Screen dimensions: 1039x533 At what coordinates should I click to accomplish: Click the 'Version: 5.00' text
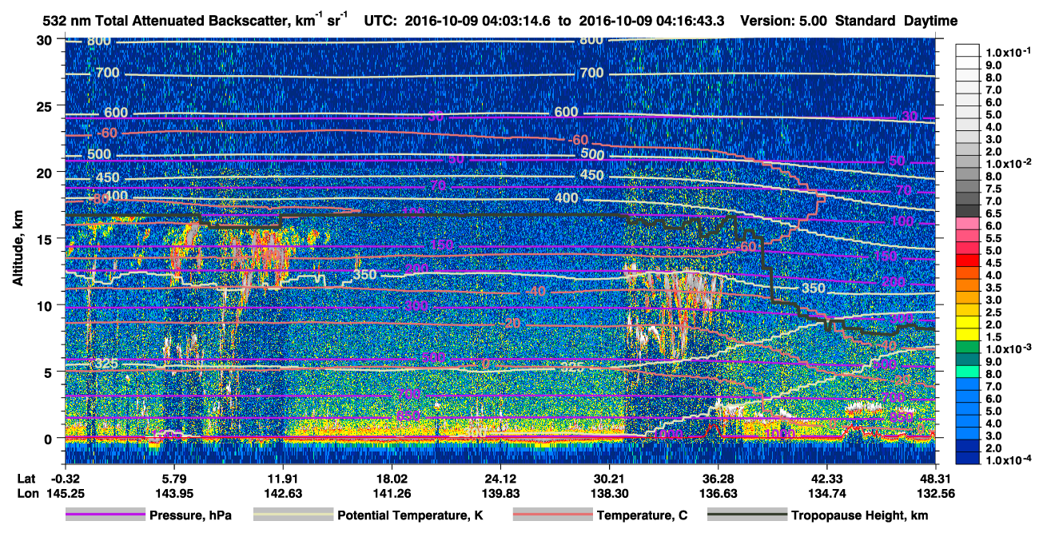coord(784,20)
